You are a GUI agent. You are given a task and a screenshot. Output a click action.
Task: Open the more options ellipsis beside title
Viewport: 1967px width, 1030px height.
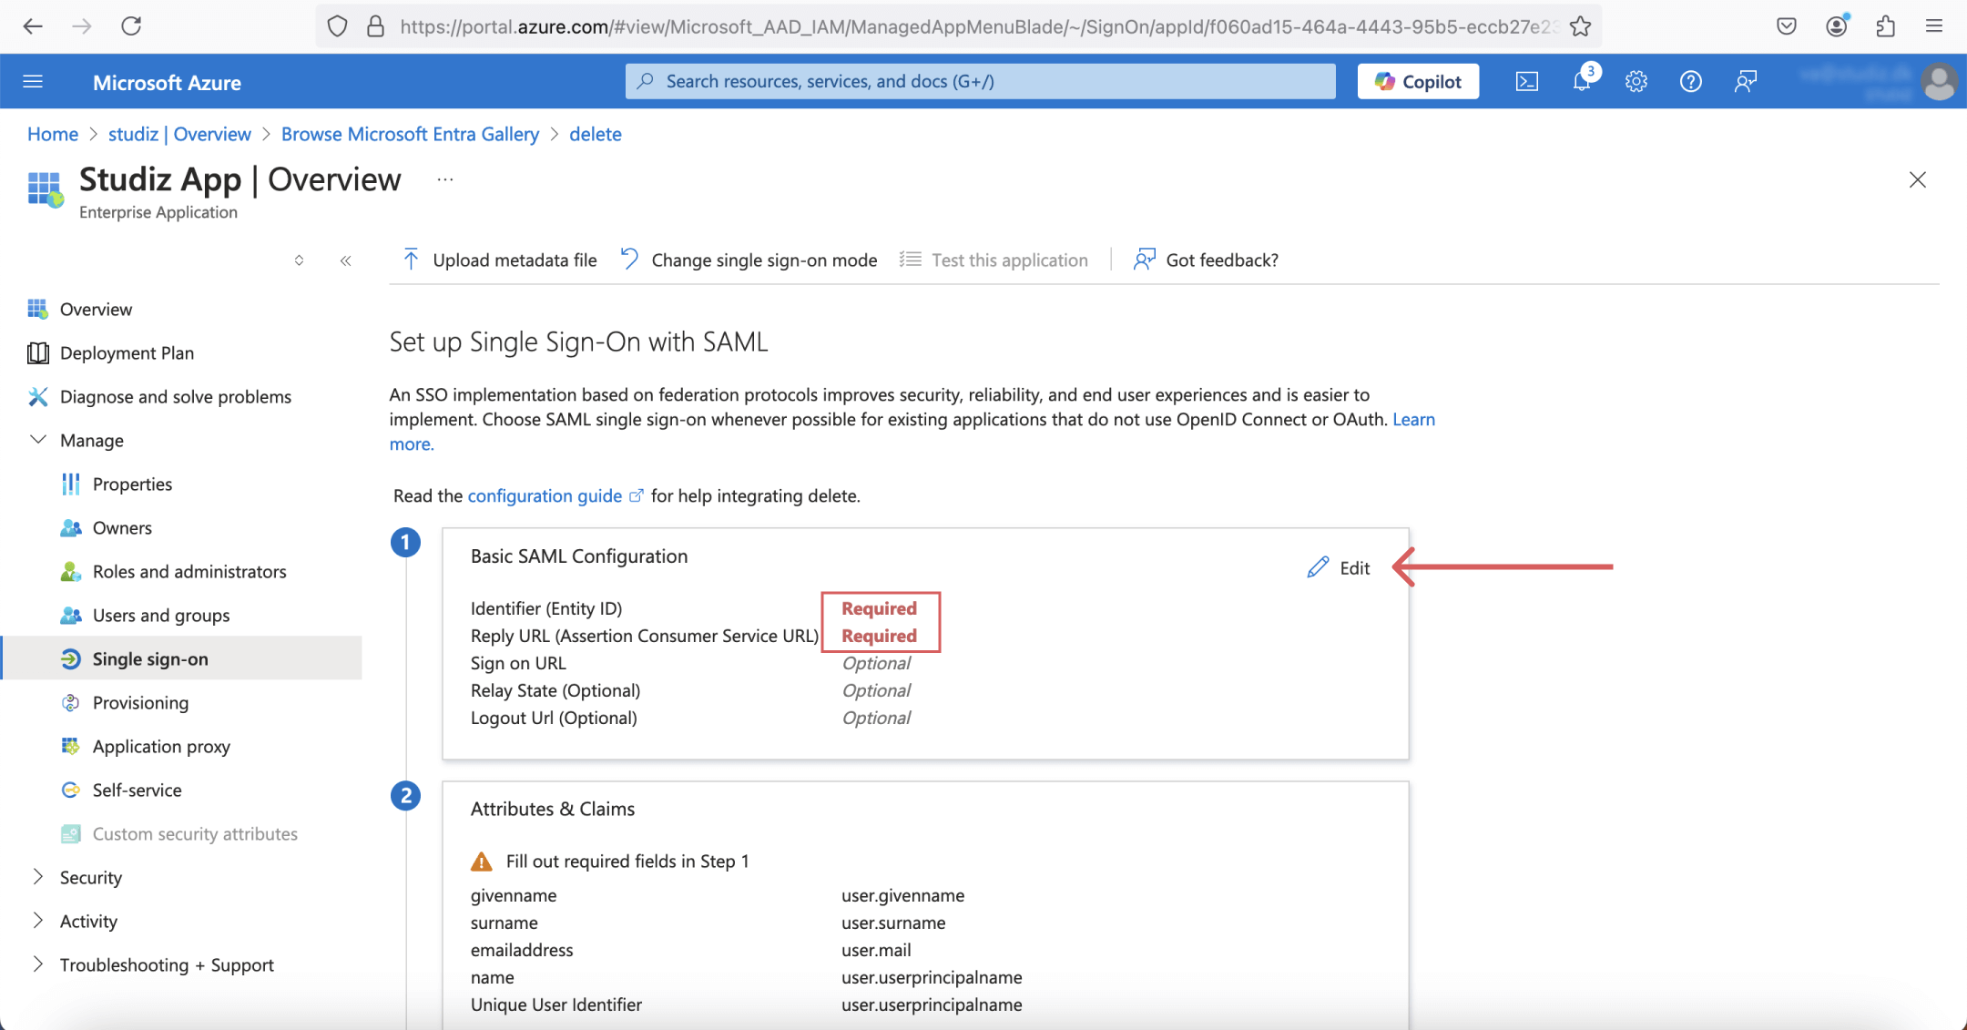click(x=445, y=179)
